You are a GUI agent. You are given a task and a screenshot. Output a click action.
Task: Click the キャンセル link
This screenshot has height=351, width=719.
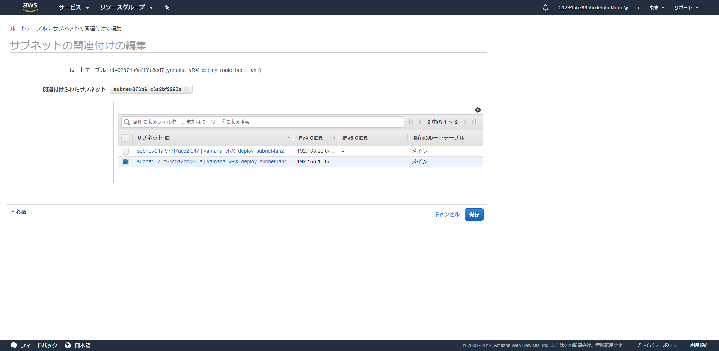click(x=446, y=214)
